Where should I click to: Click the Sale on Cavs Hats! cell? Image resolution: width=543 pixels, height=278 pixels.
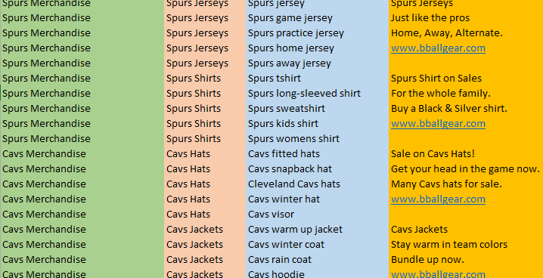466,154
